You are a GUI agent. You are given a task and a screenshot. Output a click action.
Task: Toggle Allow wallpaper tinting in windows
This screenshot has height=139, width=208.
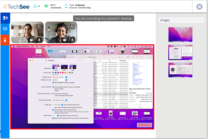click(53, 82)
